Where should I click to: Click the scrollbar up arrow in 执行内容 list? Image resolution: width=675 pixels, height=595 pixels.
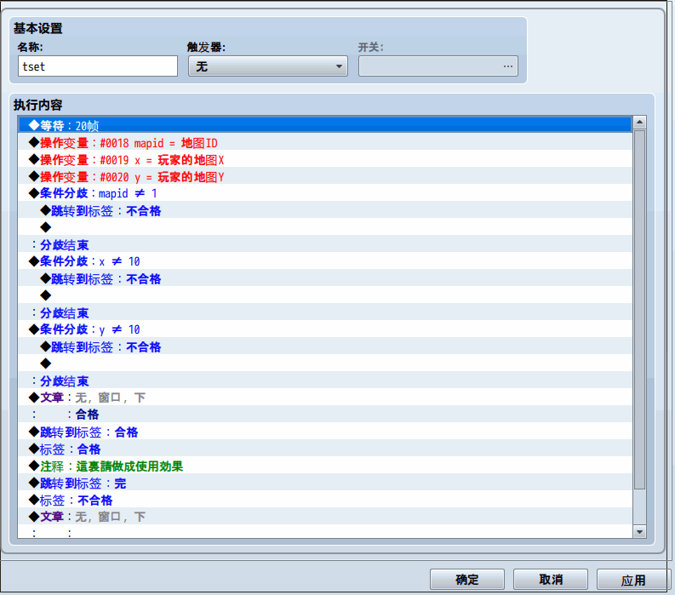pos(639,123)
